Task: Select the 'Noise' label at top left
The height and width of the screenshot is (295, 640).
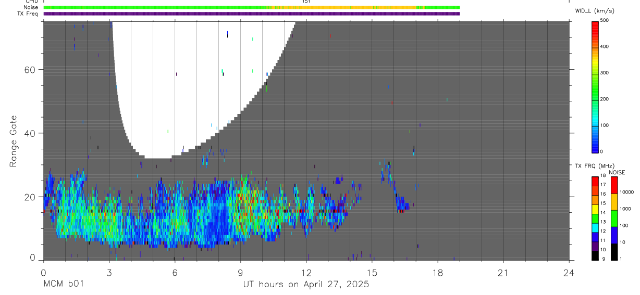Action: (31, 7)
